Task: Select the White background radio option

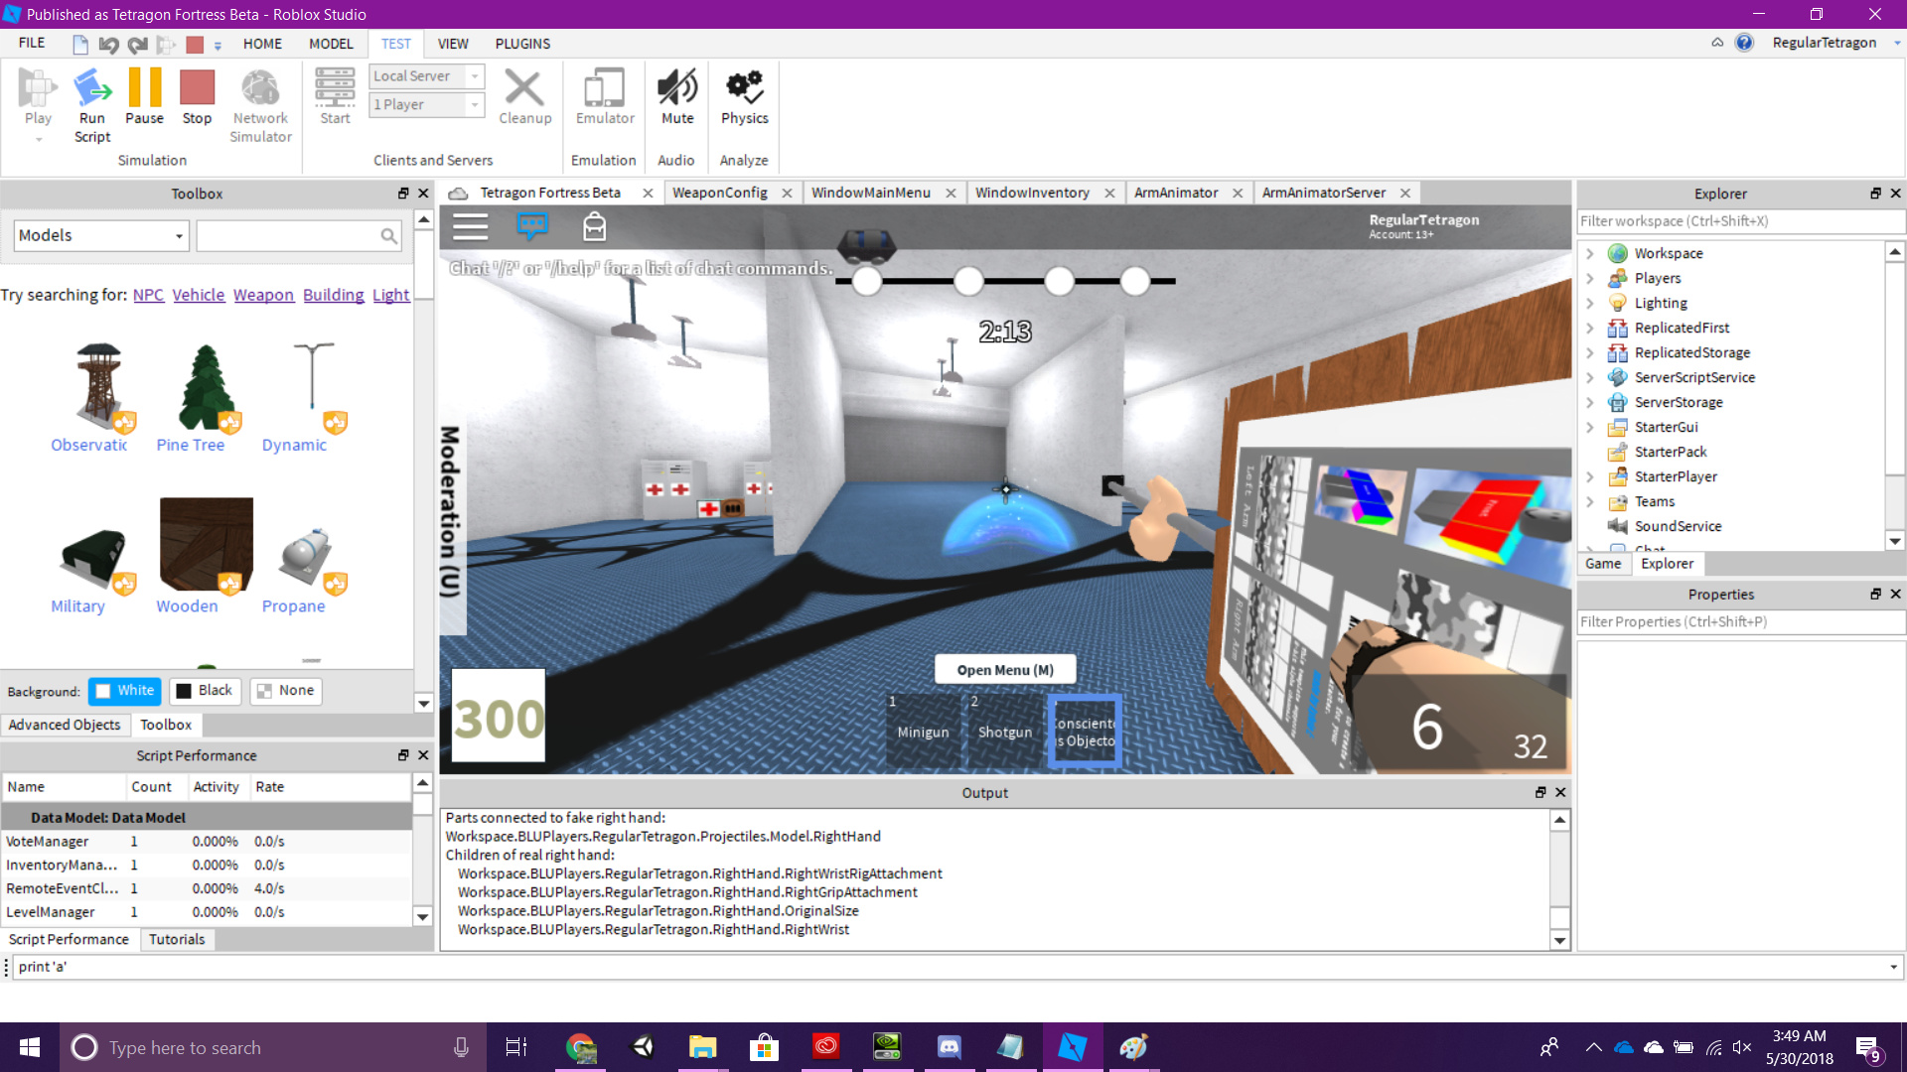Action: [x=124, y=691]
